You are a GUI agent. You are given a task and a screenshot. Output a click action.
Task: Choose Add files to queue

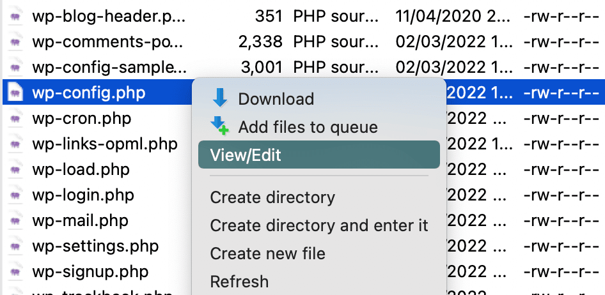(x=318, y=126)
